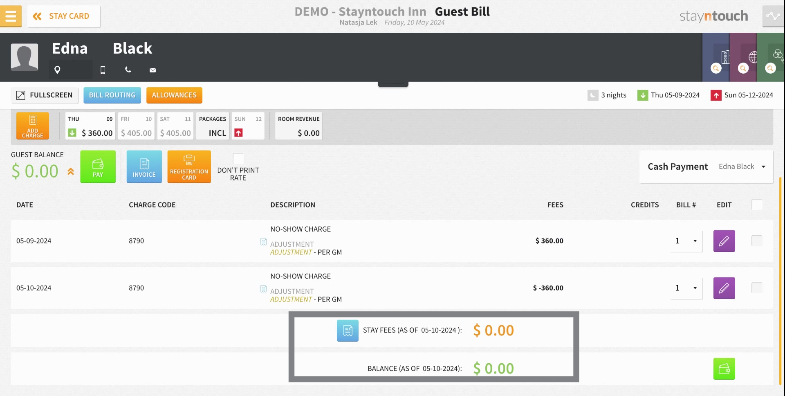
Task: Click the orange bill scrollbar
Action: 780,280
